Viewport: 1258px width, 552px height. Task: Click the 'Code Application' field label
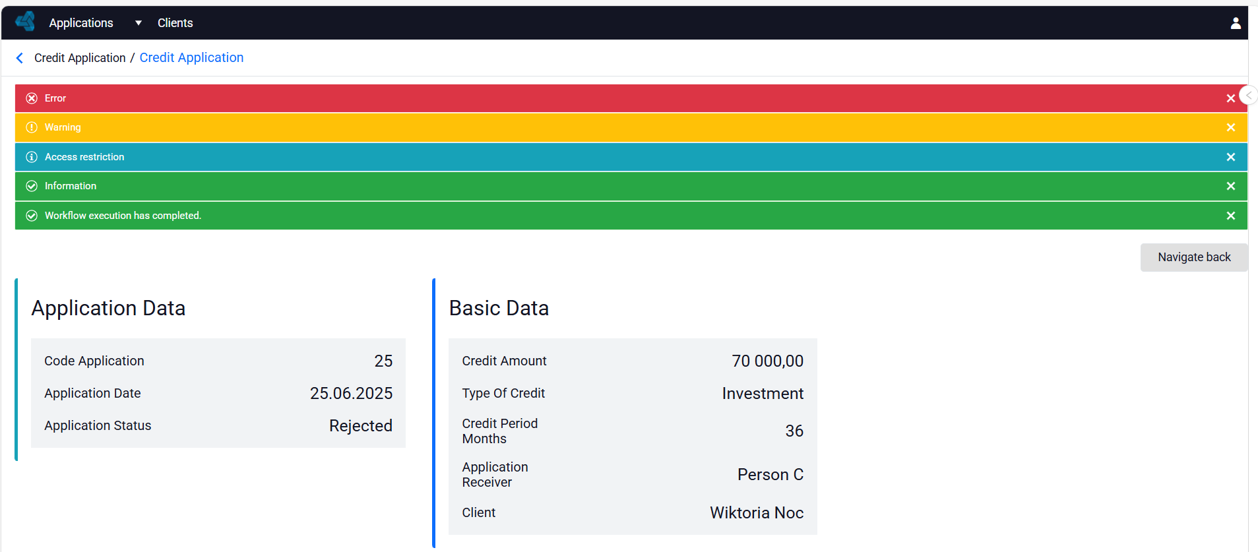coord(94,361)
